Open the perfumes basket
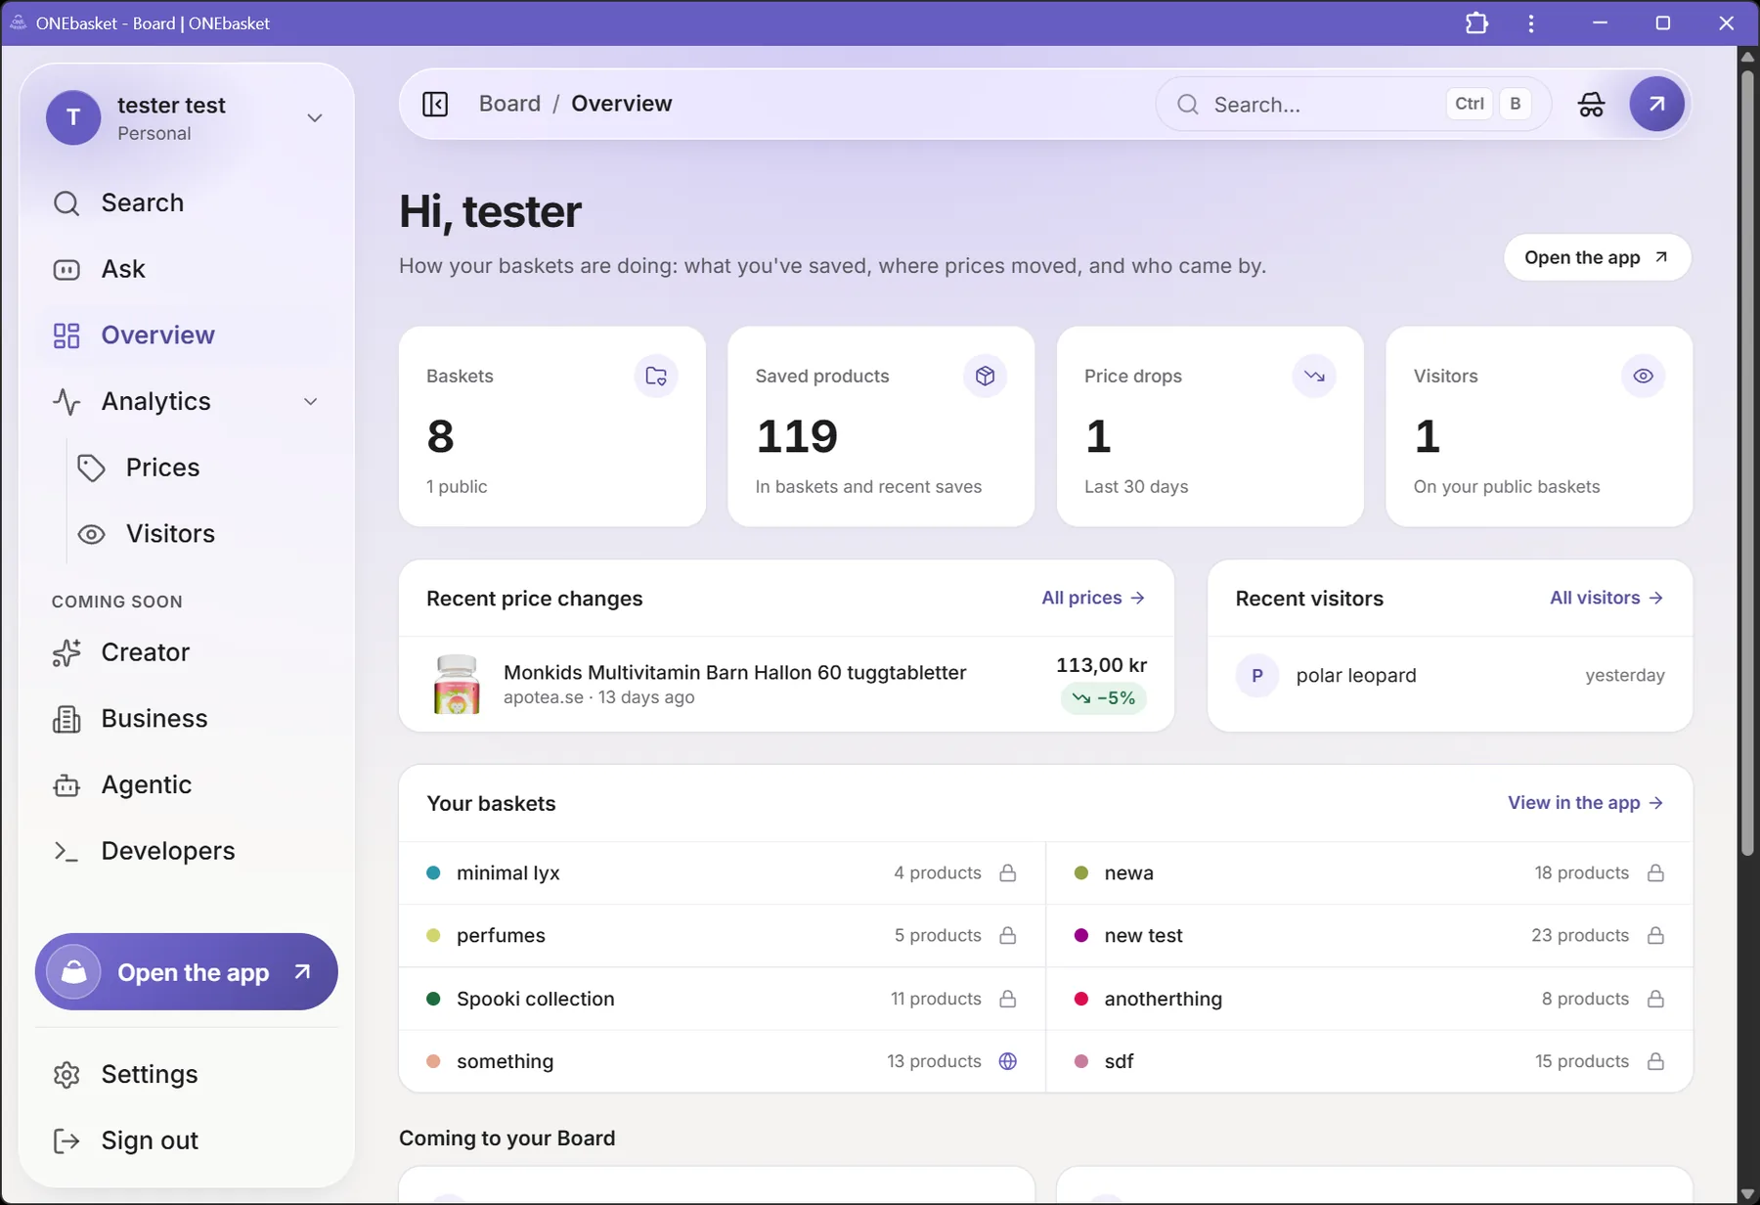 pyautogui.click(x=722, y=936)
